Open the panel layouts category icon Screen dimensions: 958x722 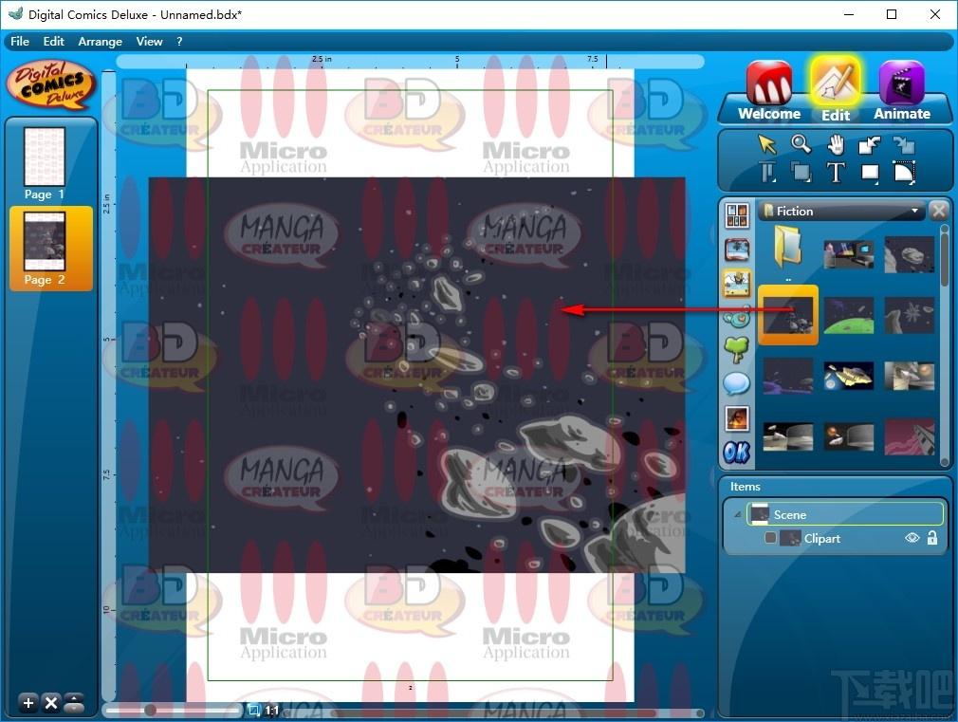coord(737,215)
